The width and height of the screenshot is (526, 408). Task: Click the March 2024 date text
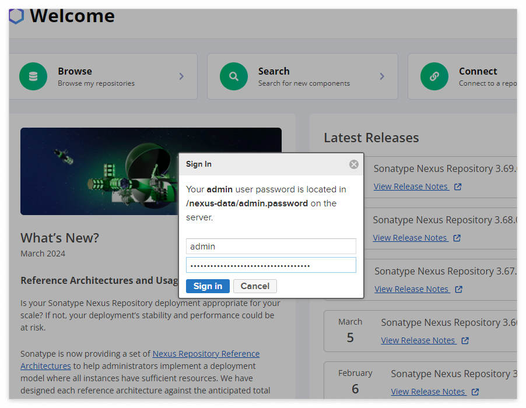coord(43,254)
